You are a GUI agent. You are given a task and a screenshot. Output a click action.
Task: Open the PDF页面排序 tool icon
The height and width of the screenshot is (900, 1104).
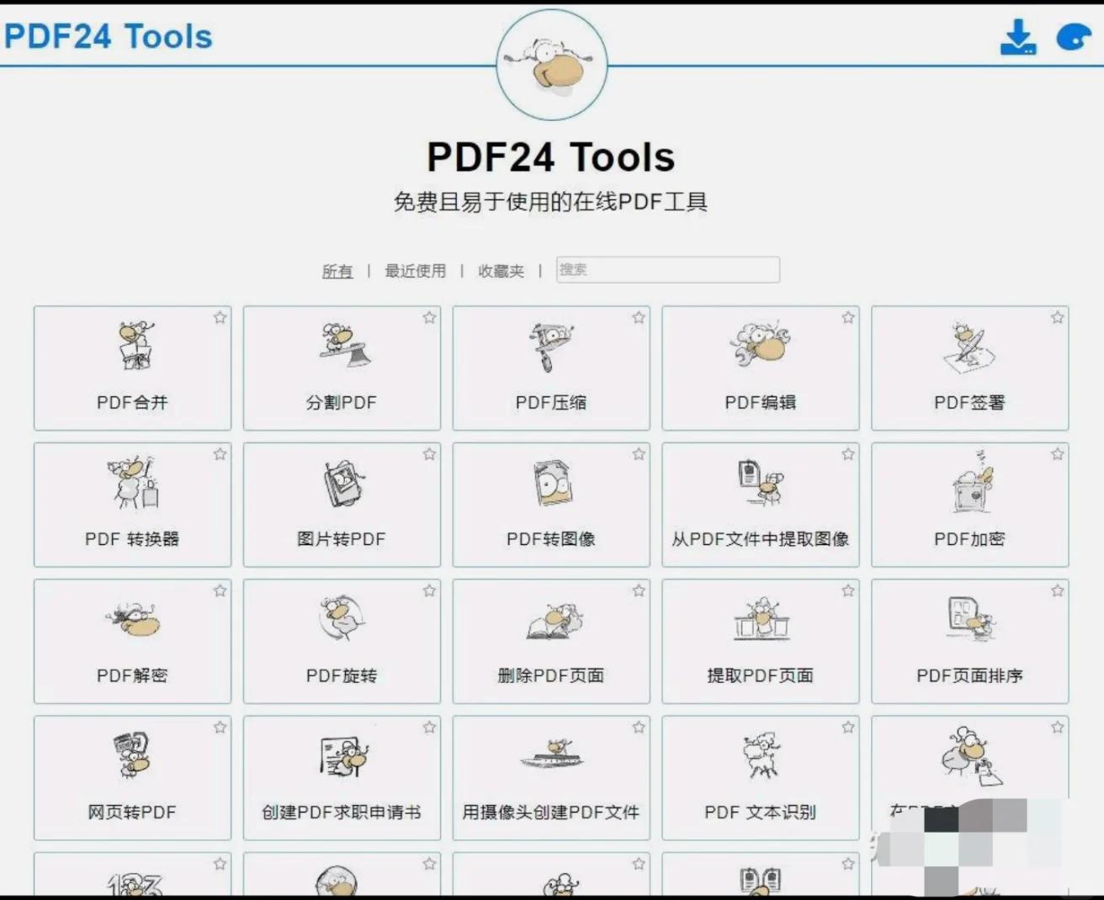971,619
